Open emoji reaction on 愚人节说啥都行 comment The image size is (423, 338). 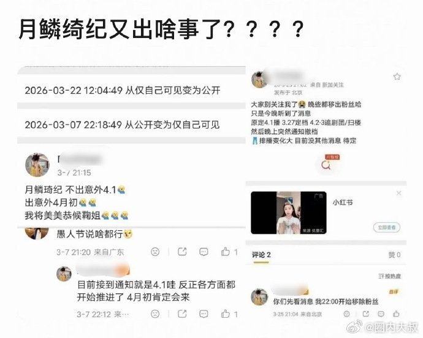tap(155, 252)
